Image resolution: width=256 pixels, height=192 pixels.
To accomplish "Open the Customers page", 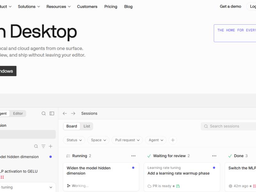I will click(87, 6).
